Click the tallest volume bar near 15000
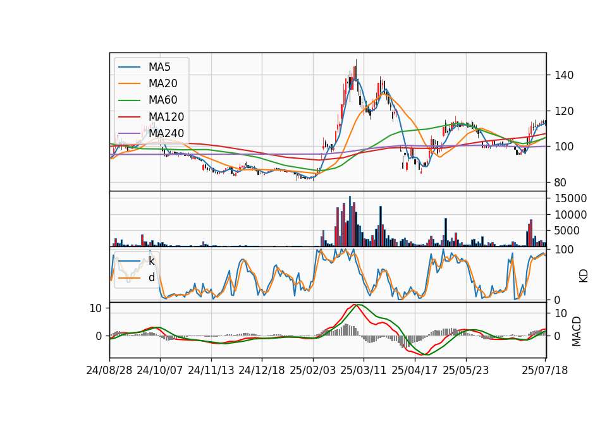 point(350,221)
